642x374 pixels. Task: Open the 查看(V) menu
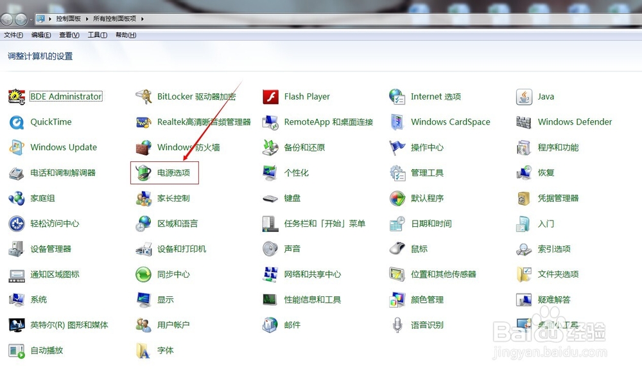69,35
